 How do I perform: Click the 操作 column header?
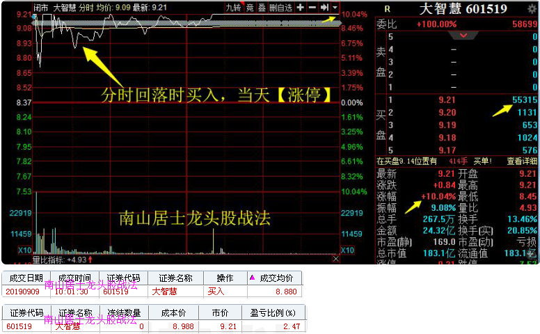click(x=225, y=278)
